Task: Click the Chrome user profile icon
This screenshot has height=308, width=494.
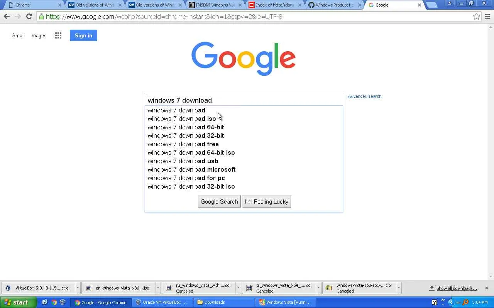Action: [x=450, y=3]
